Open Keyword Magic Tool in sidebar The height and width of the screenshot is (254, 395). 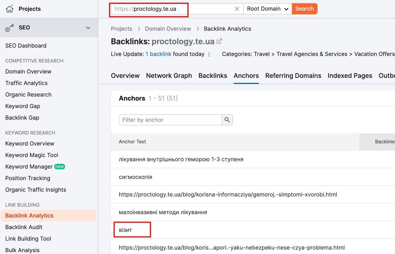pos(32,155)
